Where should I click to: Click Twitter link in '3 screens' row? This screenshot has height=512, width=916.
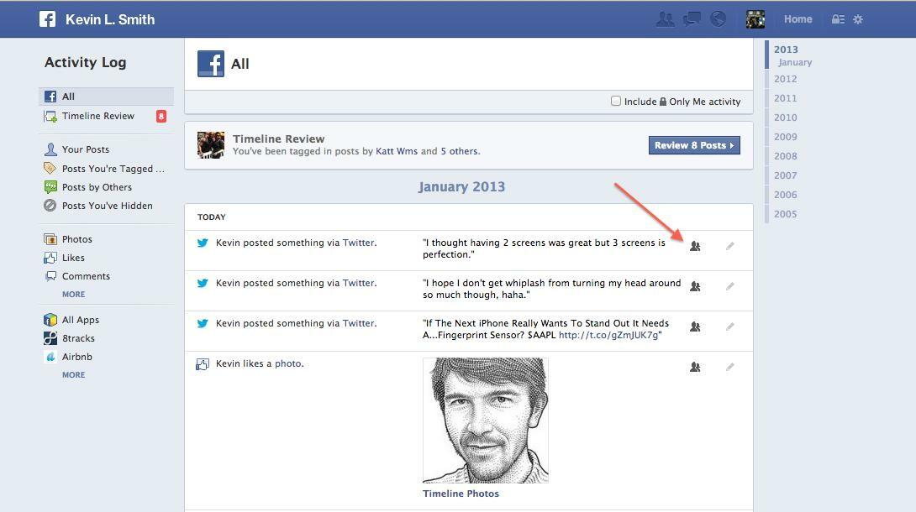pos(358,243)
